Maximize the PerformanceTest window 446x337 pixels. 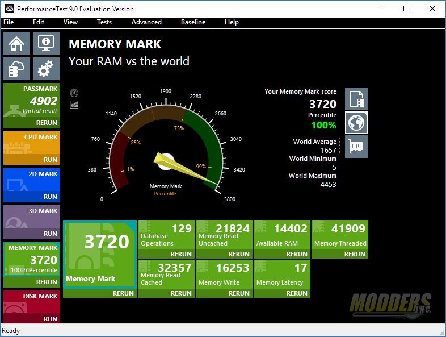click(x=406, y=9)
